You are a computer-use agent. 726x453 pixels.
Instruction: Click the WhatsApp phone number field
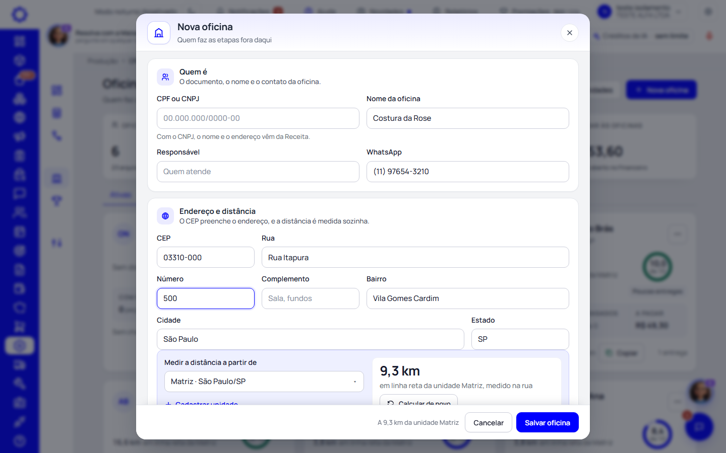pyautogui.click(x=468, y=172)
